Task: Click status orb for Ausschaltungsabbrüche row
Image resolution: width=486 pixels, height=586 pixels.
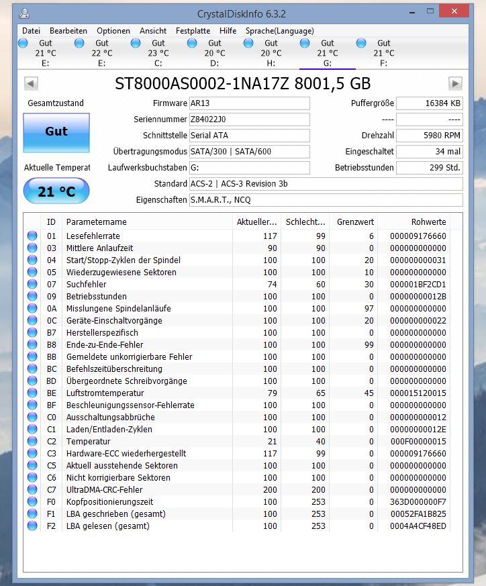Action: [32, 417]
